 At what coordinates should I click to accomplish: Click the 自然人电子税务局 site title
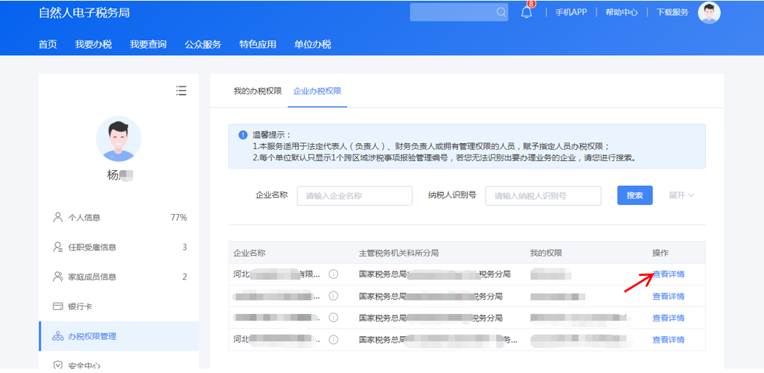84,13
